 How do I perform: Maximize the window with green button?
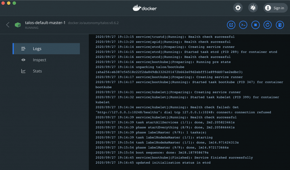coord(14,3)
